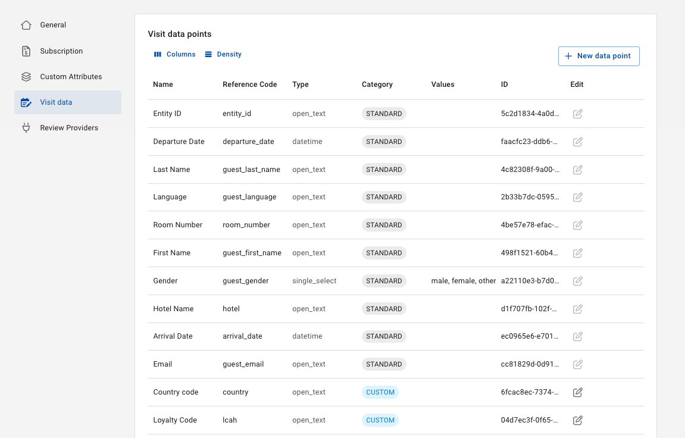Image resolution: width=685 pixels, height=438 pixels.
Task: Click the CUSTOM badge in Country code row
Action: coord(380,392)
